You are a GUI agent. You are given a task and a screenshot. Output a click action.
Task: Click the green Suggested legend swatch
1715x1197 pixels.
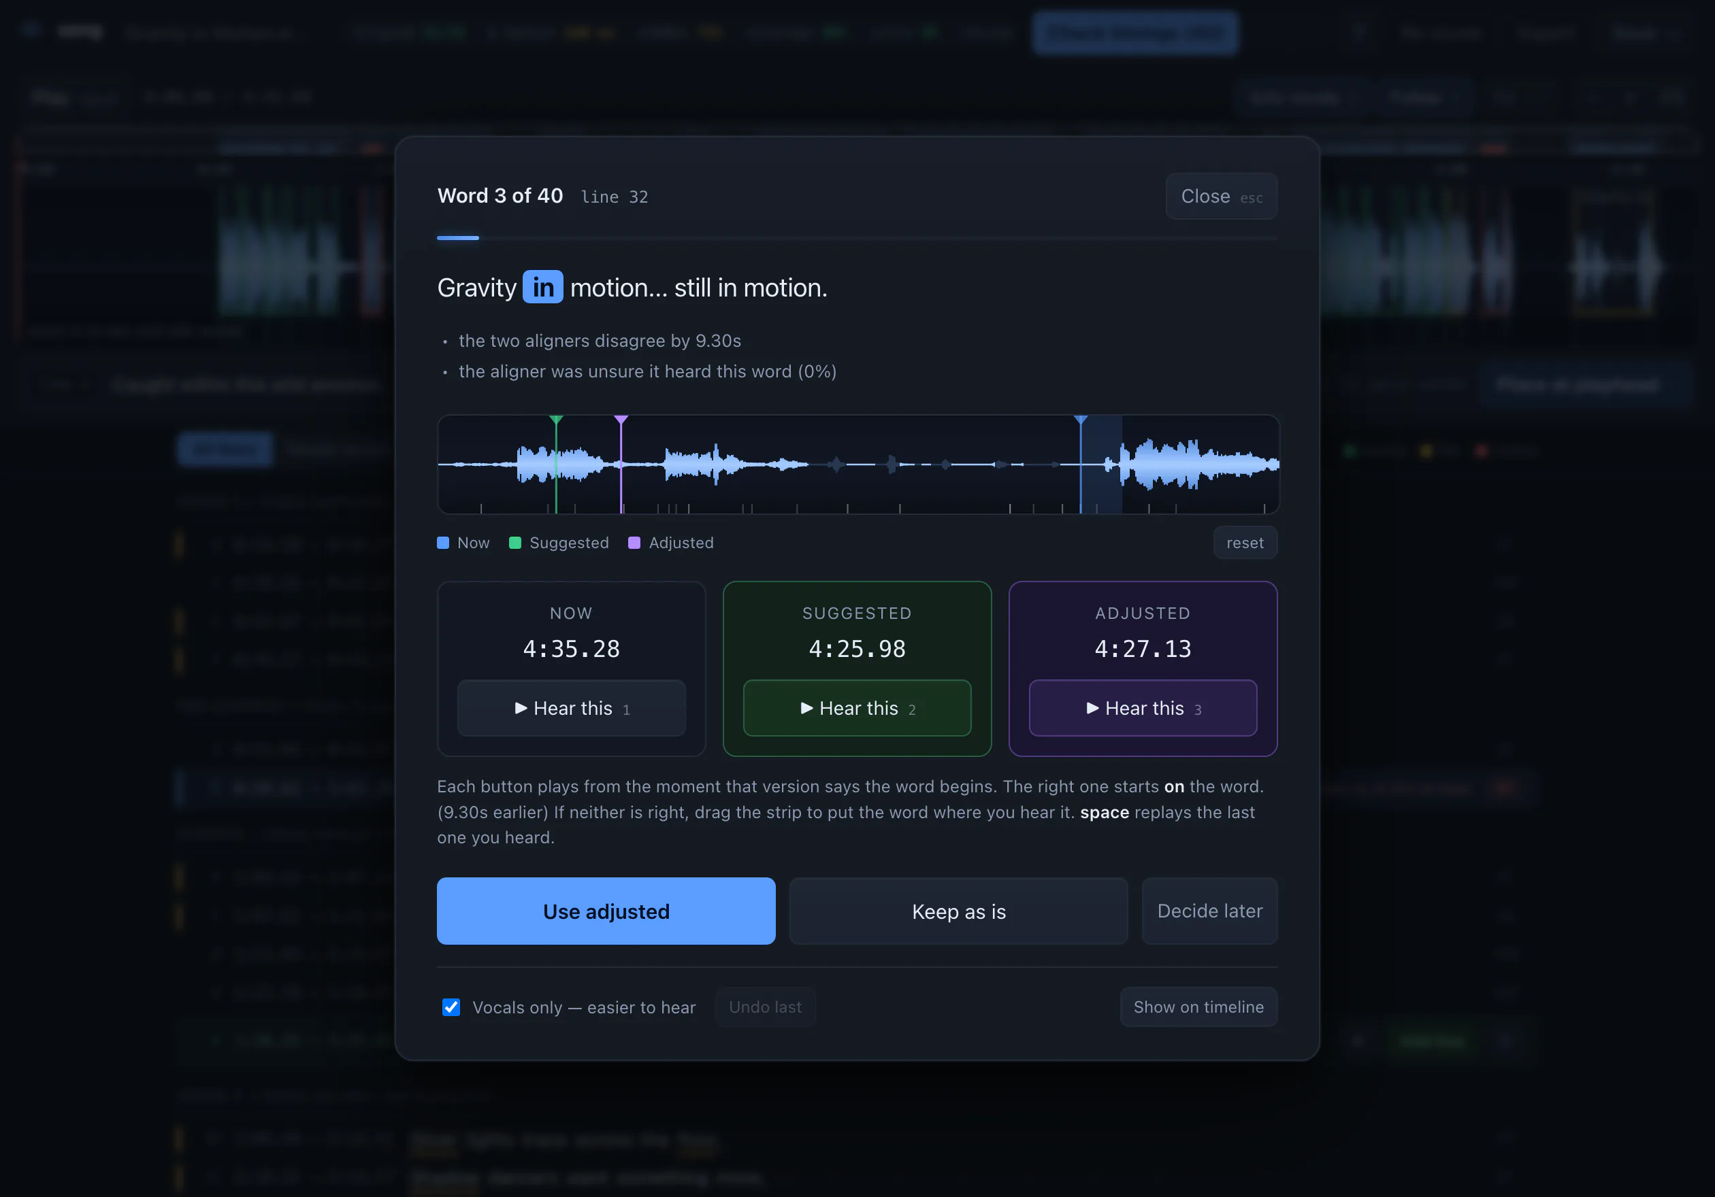coord(514,543)
